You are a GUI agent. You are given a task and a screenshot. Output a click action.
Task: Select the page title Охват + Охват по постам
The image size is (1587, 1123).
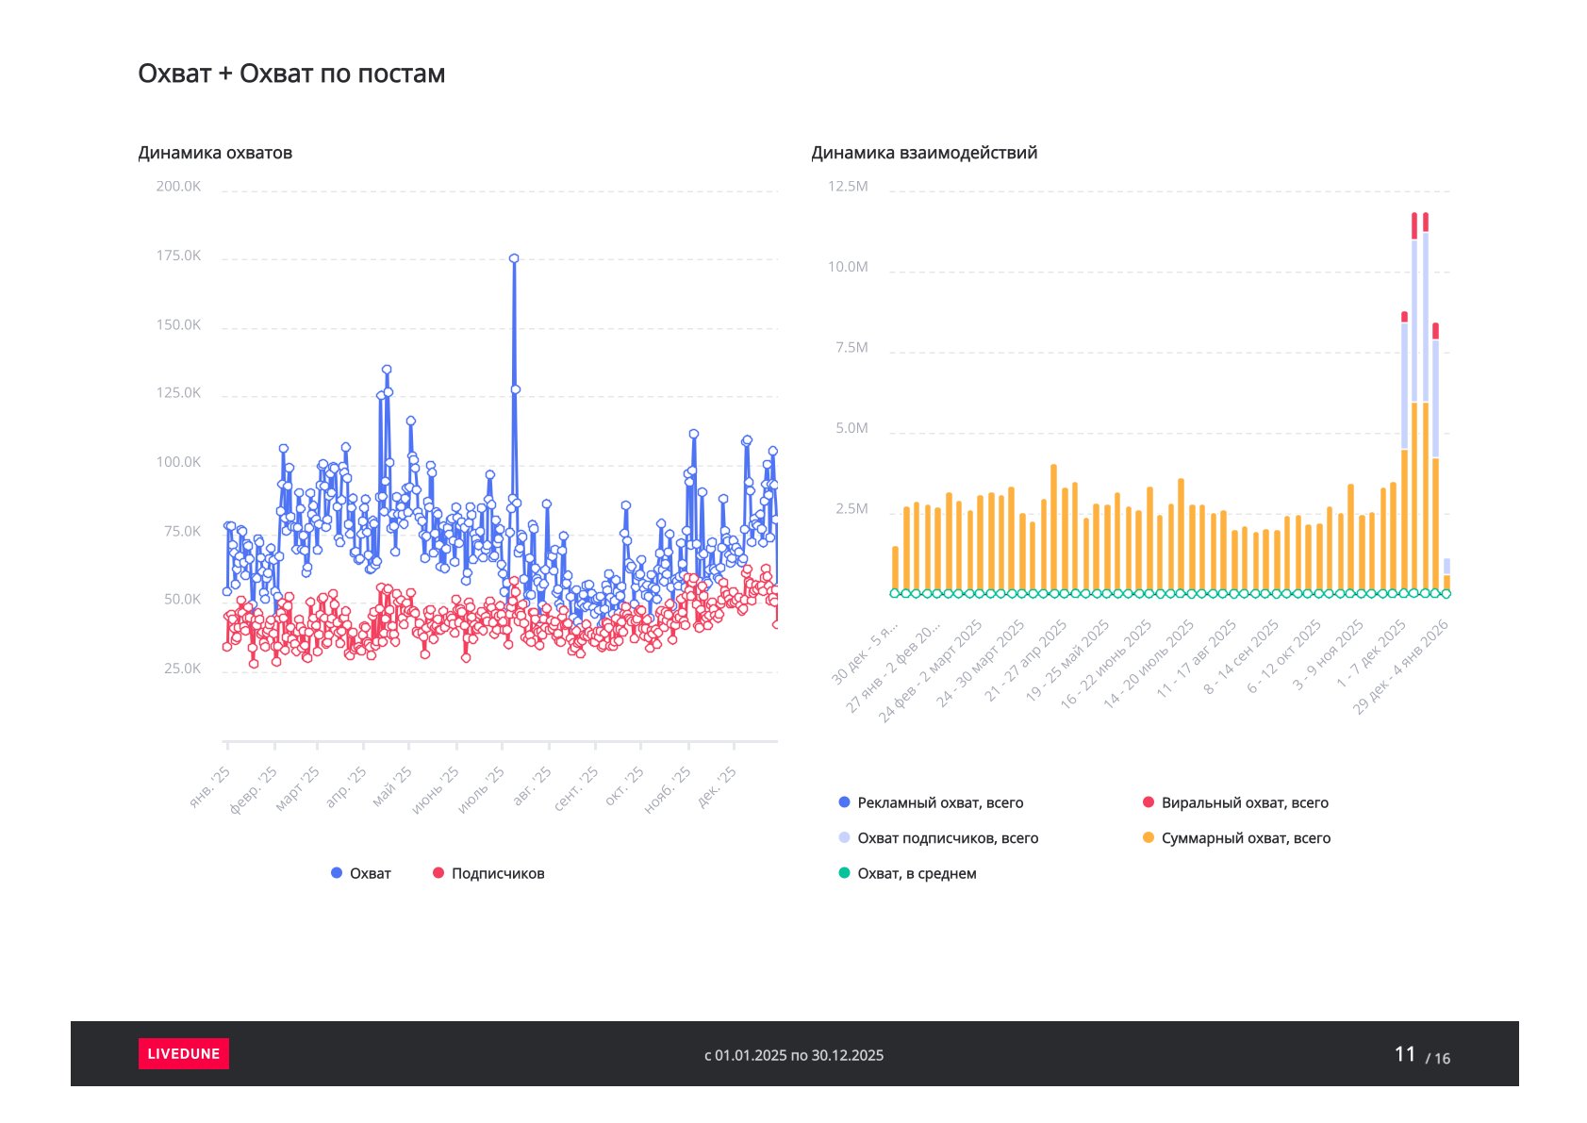[x=291, y=74]
